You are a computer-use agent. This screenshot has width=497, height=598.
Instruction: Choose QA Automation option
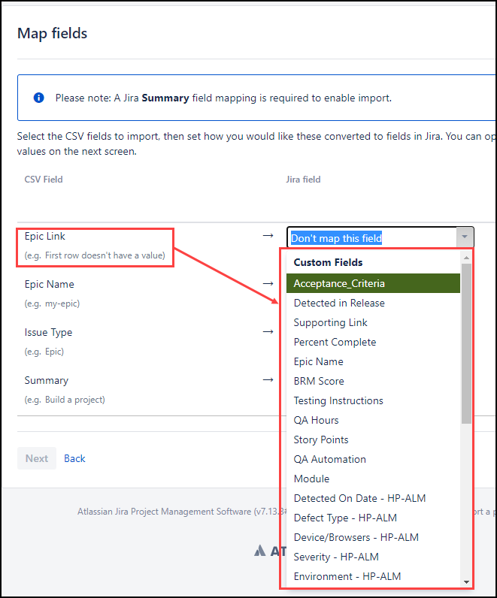pos(373,459)
